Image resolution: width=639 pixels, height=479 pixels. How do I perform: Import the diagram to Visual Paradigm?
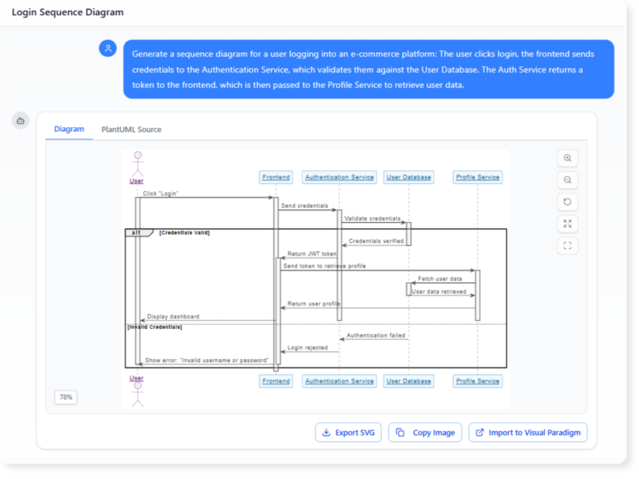pos(528,432)
